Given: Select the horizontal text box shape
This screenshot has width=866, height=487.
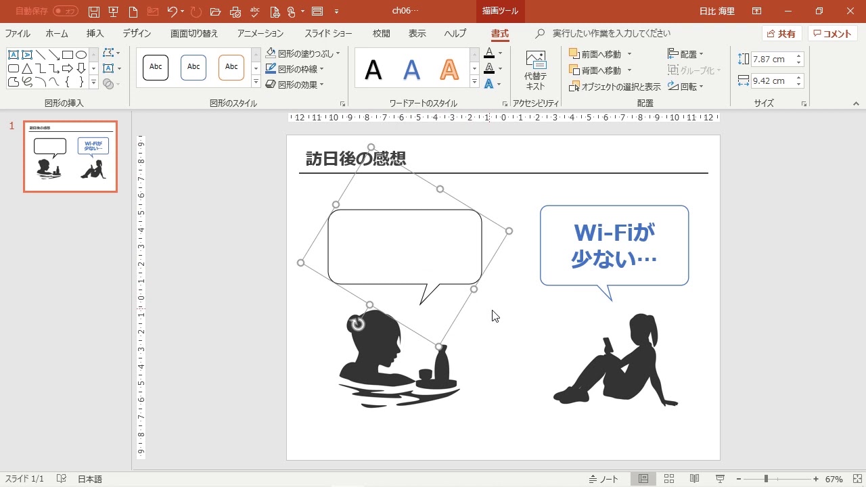Looking at the screenshot, I should point(14,55).
